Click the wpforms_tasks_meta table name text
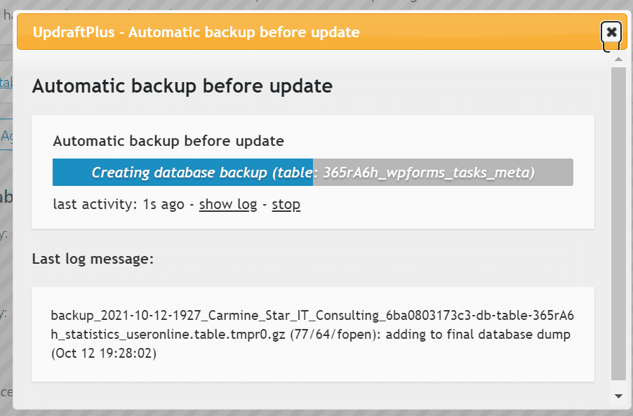Screen dimensions: 633x416 pyautogui.click(x=429, y=173)
